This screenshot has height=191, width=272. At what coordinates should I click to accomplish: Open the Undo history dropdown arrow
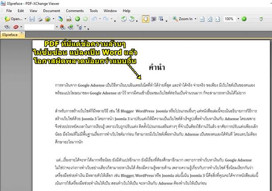(100, 19)
